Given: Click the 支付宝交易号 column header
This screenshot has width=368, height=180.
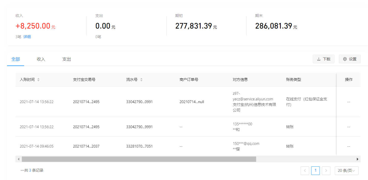Looking at the screenshot, I should [x=84, y=80].
